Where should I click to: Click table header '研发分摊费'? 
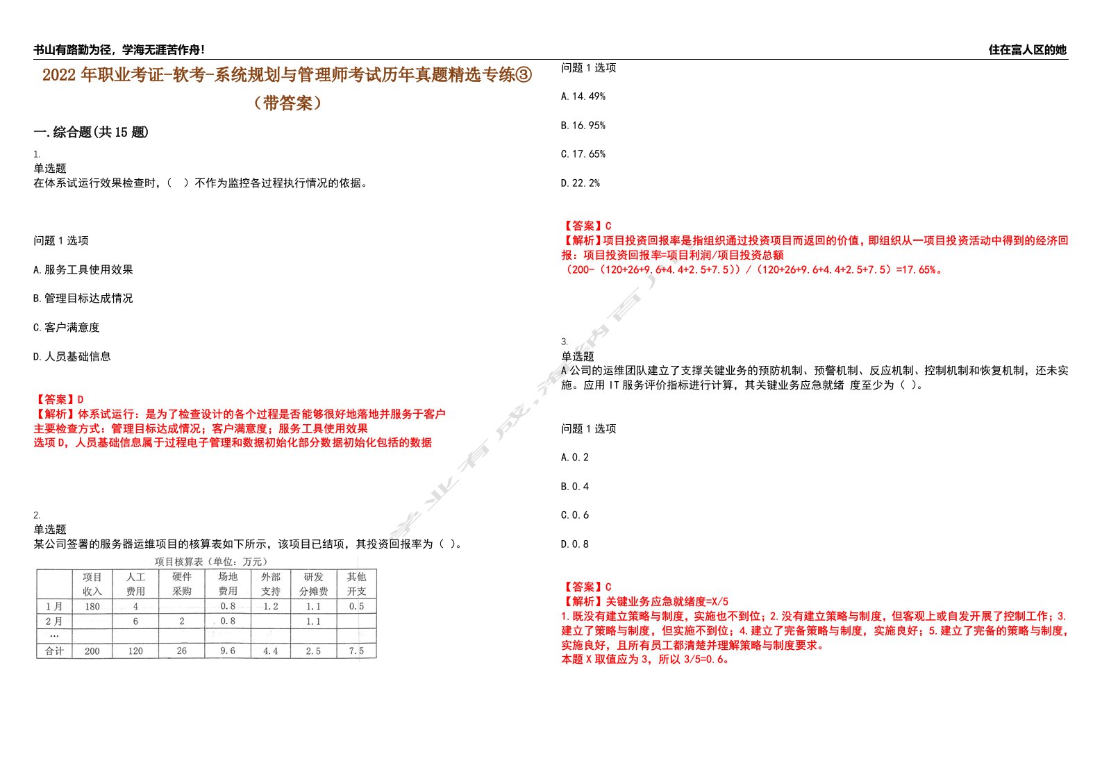click(314, 584)
